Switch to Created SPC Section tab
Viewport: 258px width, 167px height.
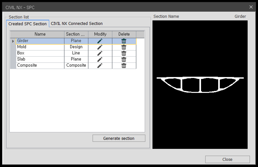28,24
